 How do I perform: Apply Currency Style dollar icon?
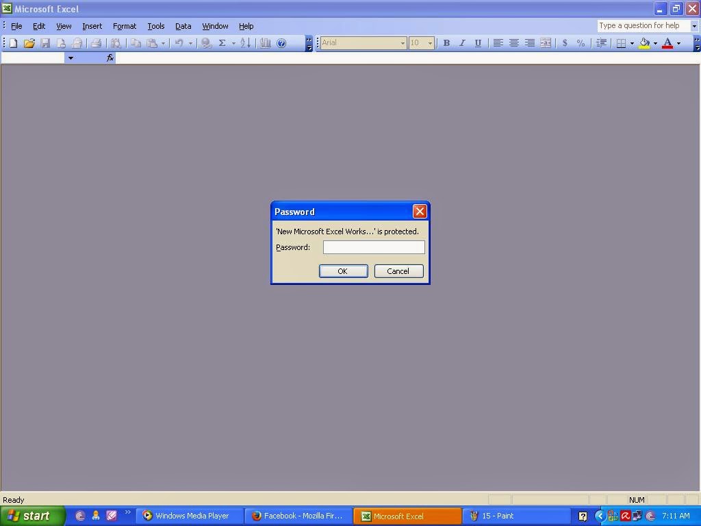565,43
